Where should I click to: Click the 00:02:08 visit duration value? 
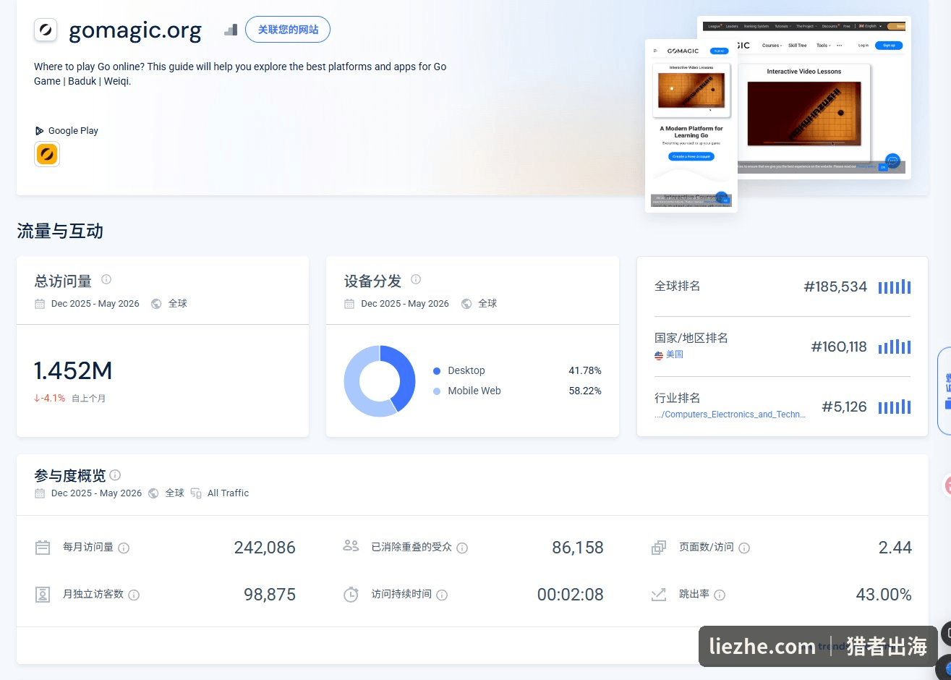tap(571, 595)
